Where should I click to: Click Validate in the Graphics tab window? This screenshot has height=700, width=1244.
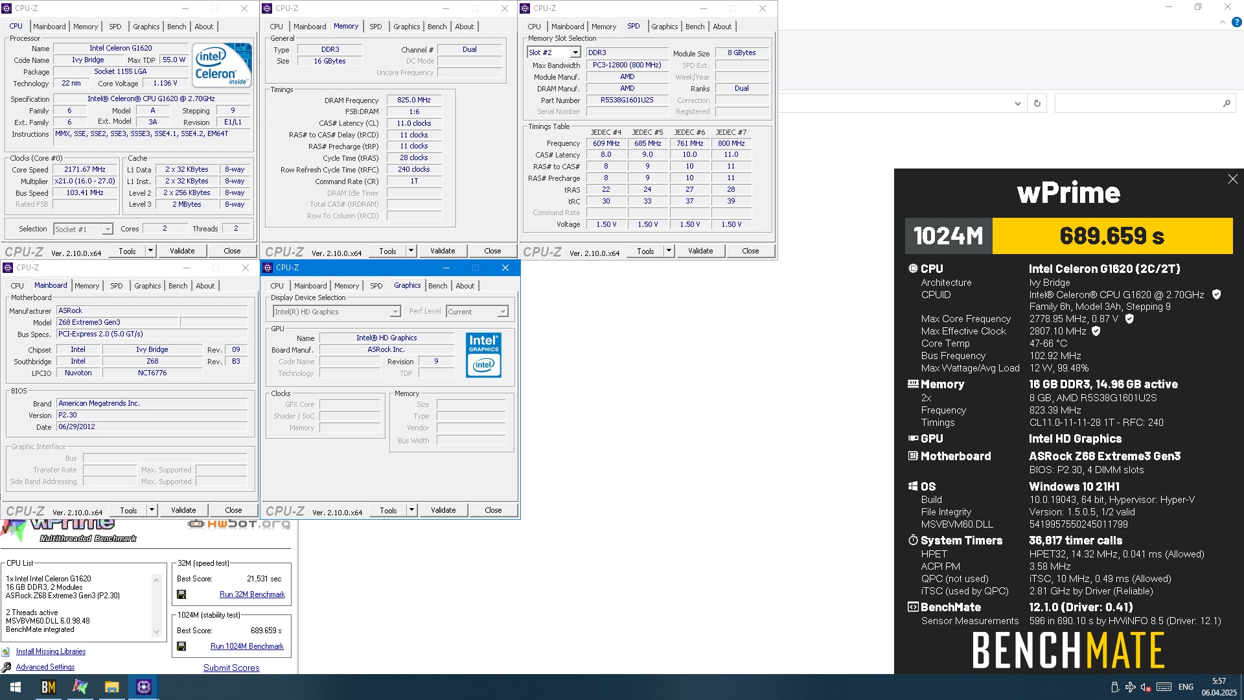(443, 510)
